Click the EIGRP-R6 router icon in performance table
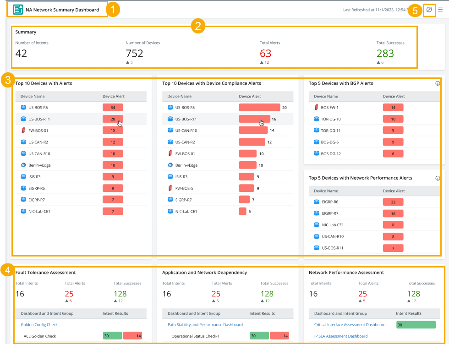 click(316, 202)
